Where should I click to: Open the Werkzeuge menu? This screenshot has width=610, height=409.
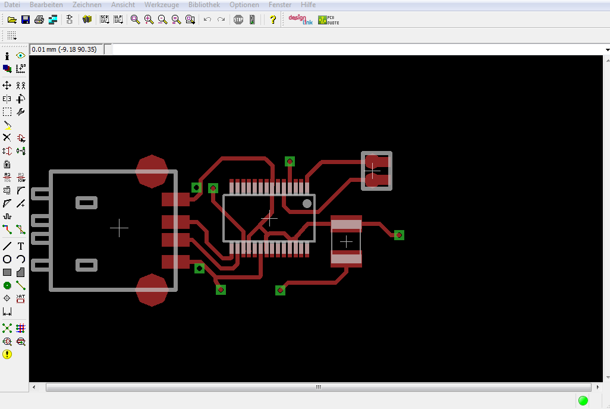162,5
